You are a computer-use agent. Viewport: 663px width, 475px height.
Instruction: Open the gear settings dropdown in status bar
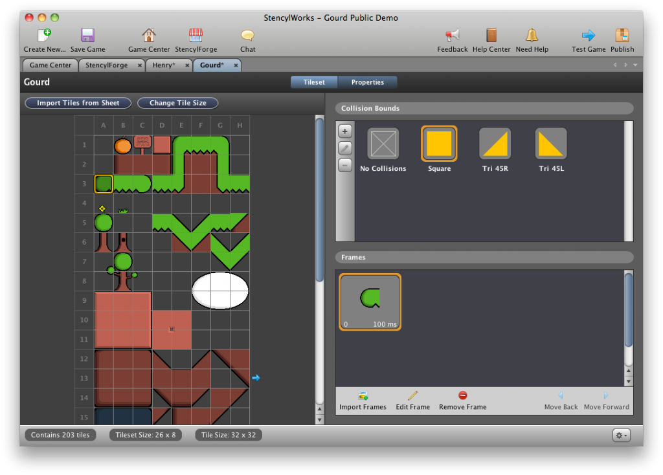(621, 435)
